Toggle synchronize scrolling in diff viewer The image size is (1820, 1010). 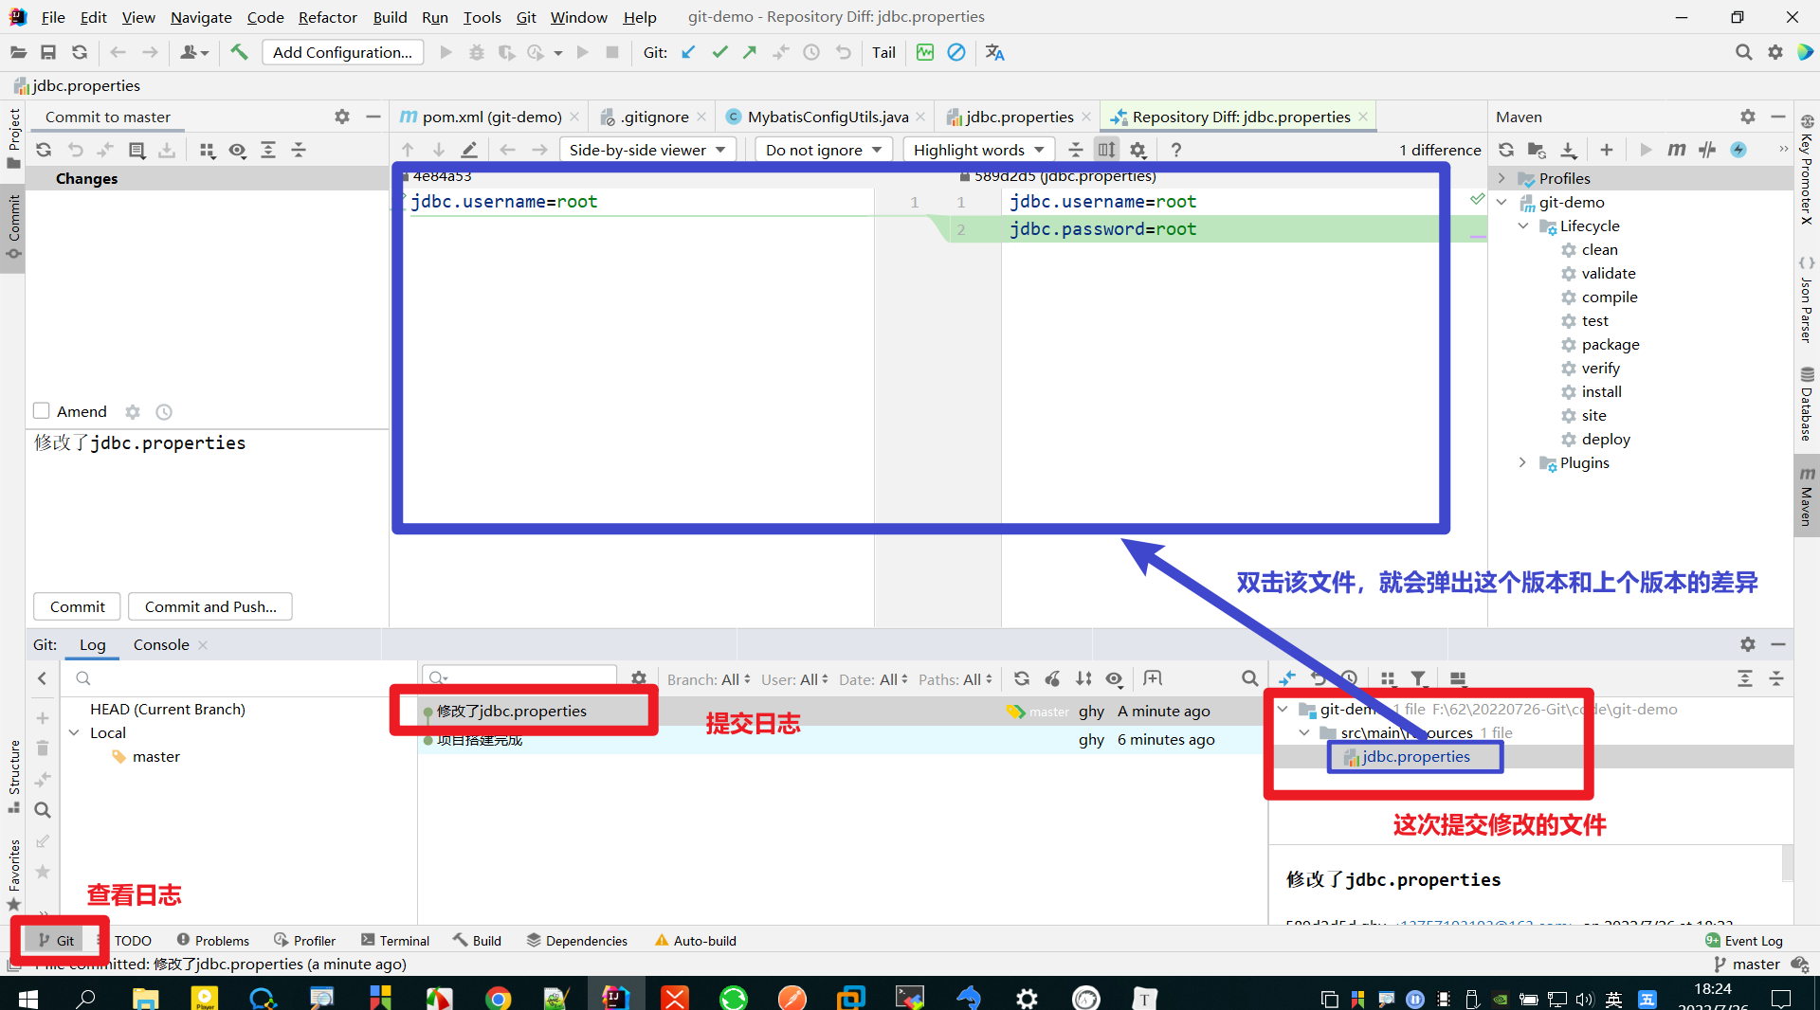pyautogui.click(x=1106, y=151)
